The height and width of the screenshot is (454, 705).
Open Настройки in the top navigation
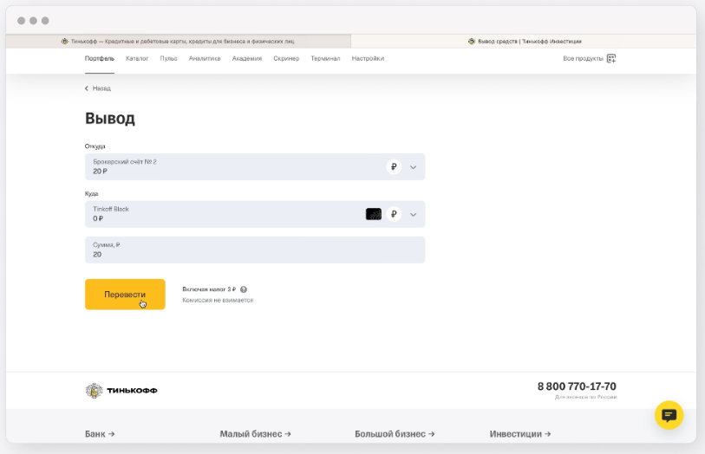pos(368,59)
